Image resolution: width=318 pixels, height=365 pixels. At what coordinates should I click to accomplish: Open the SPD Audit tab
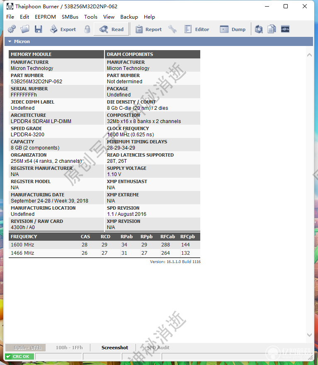tap(158, 348)
